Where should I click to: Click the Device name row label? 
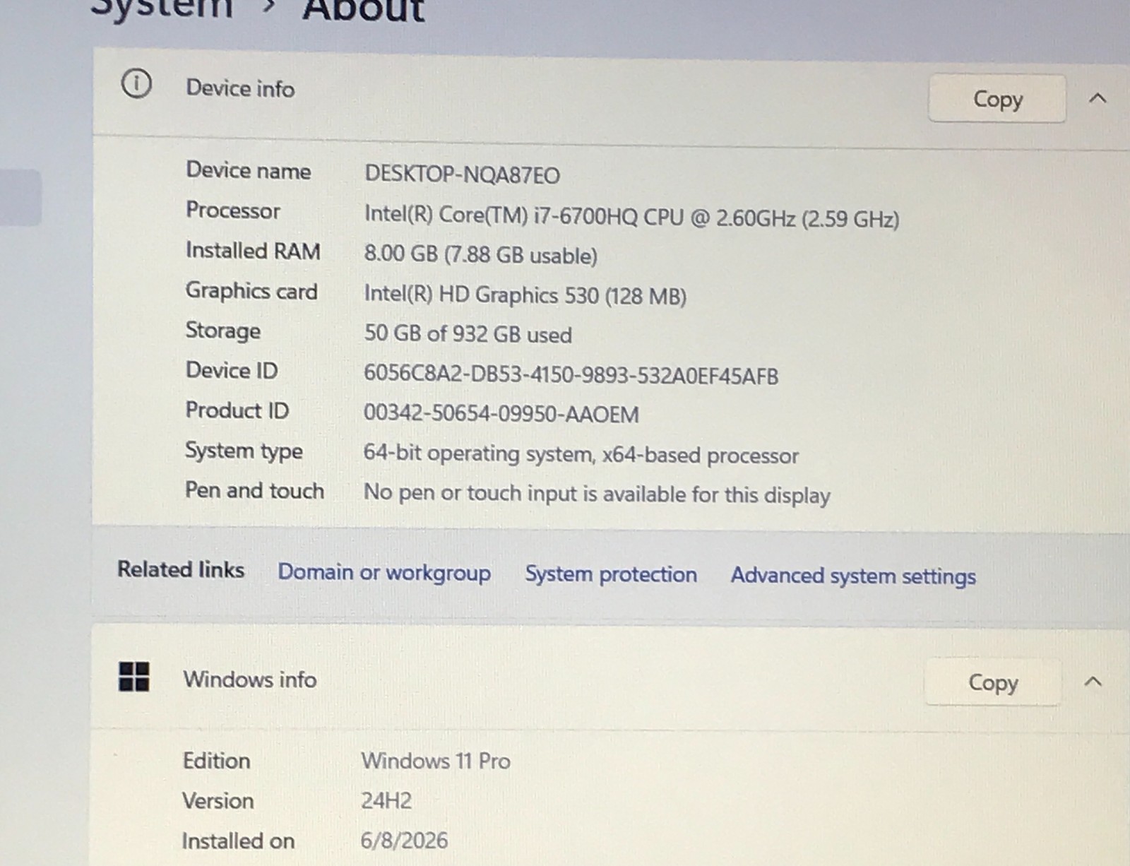coord(248,170)
